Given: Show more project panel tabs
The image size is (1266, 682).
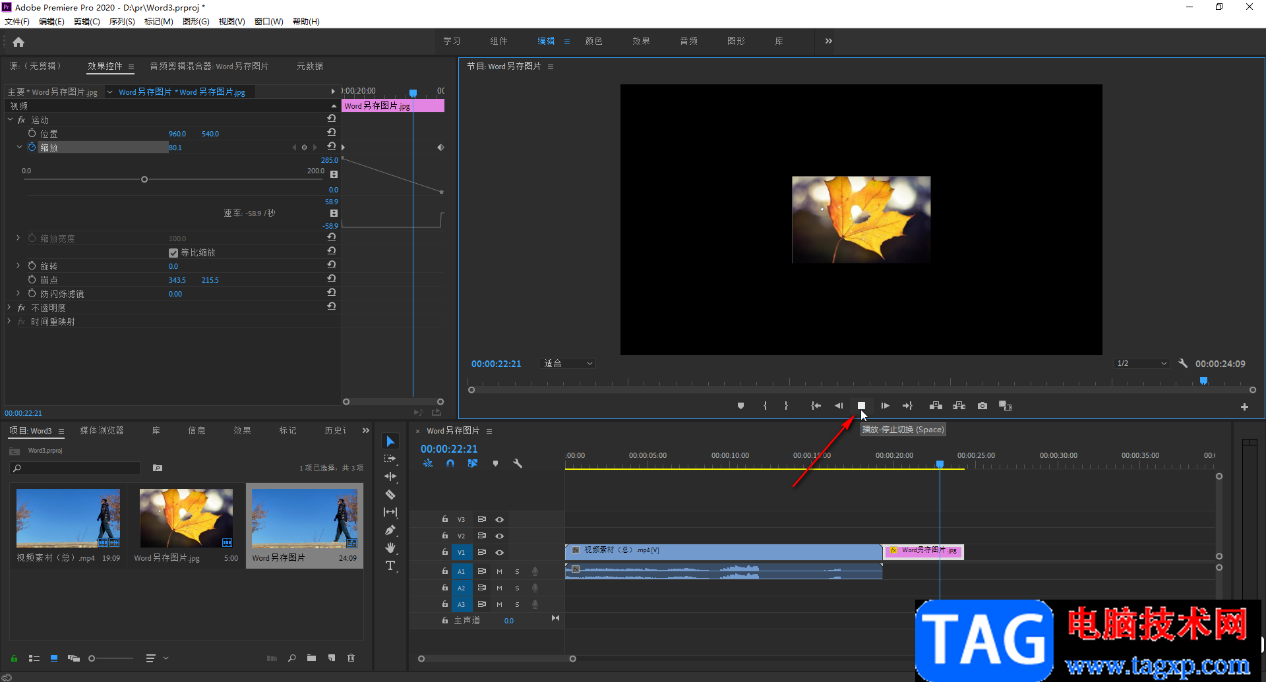Looking at the screenshot, I should 366,430.
